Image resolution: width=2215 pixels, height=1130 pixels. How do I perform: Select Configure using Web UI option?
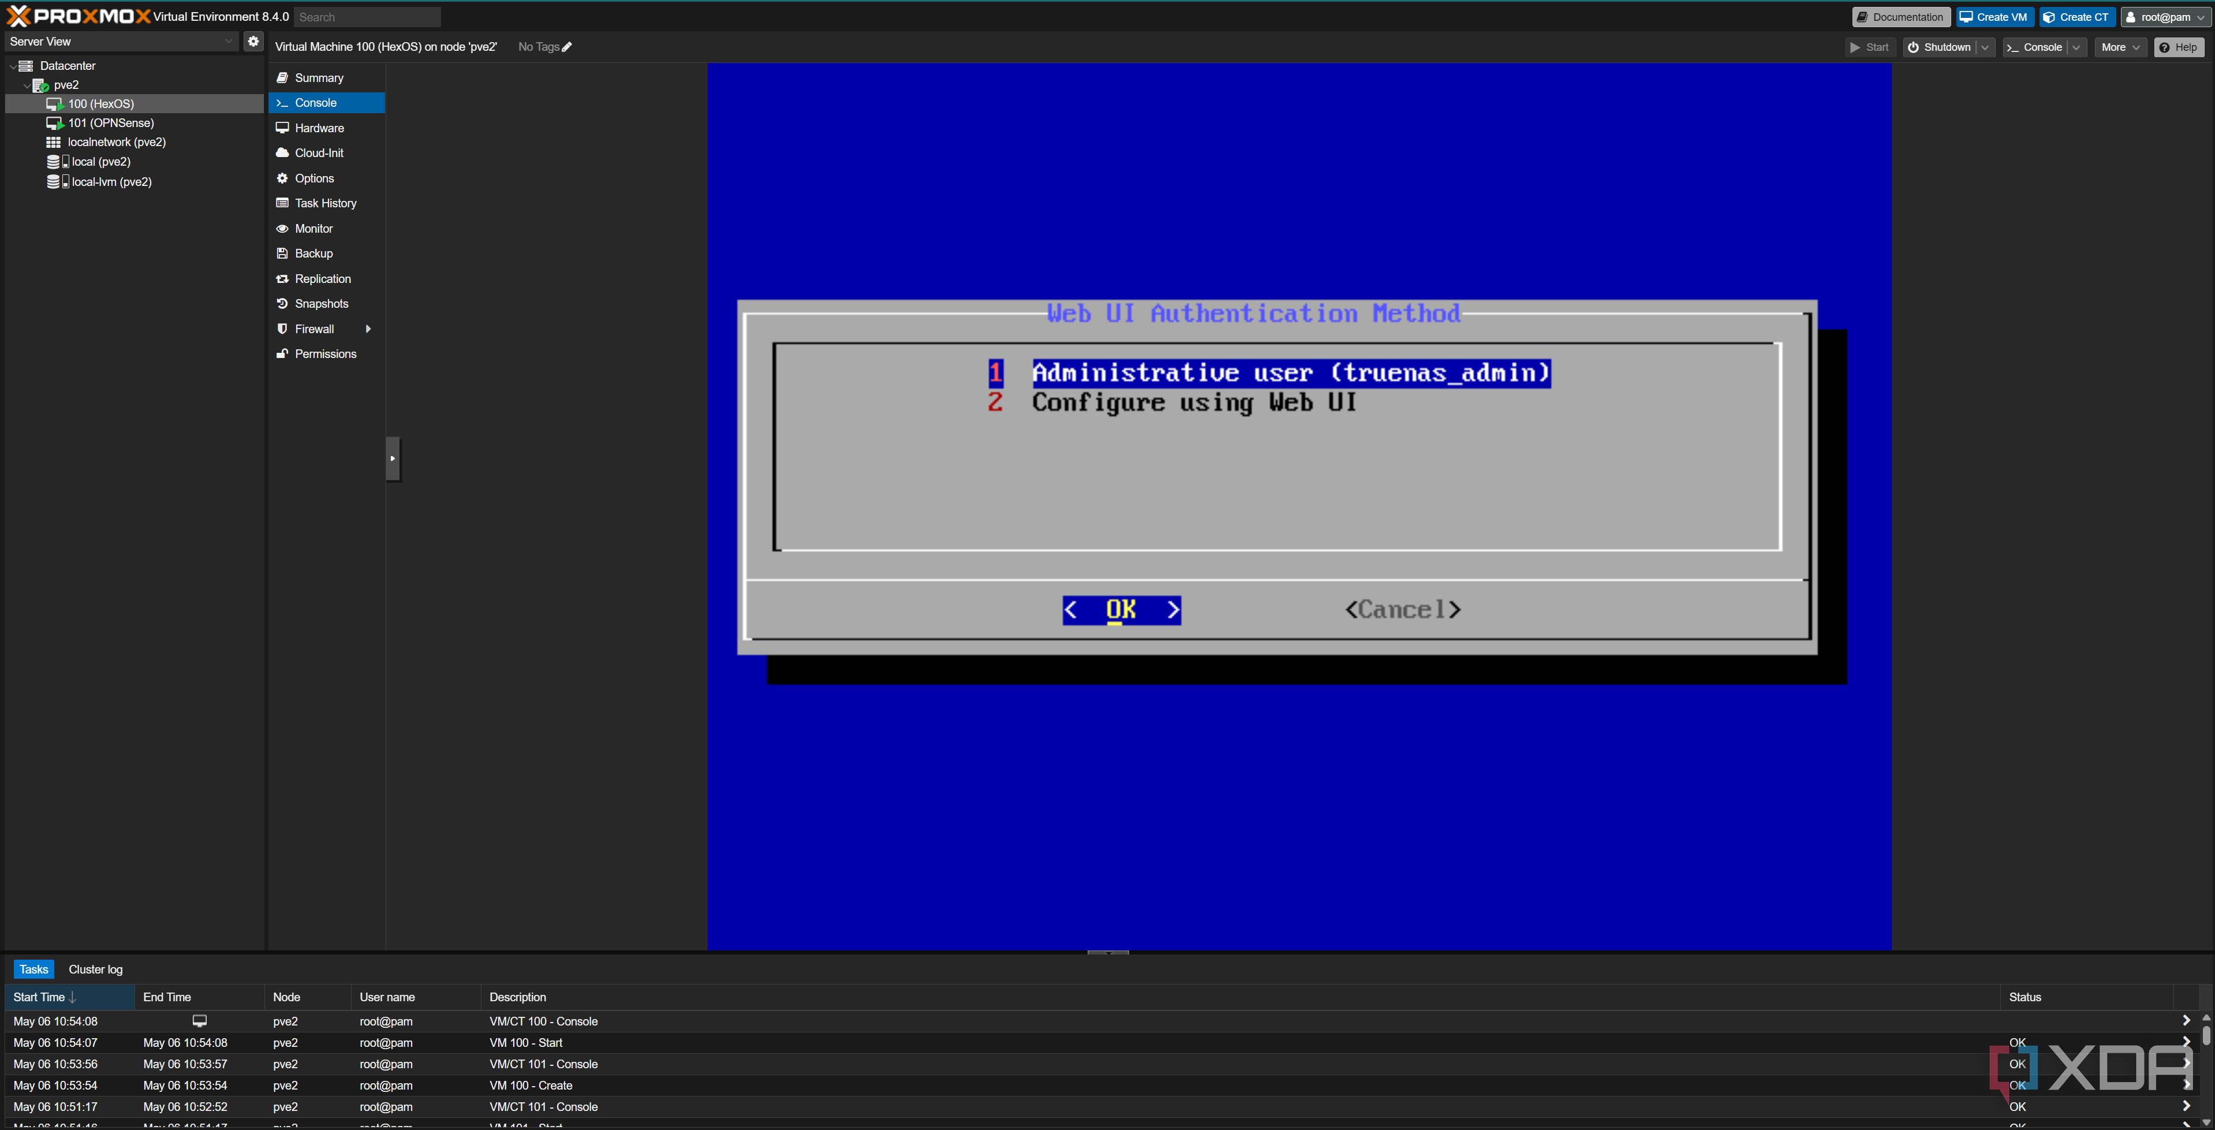tap(1193, 402)
